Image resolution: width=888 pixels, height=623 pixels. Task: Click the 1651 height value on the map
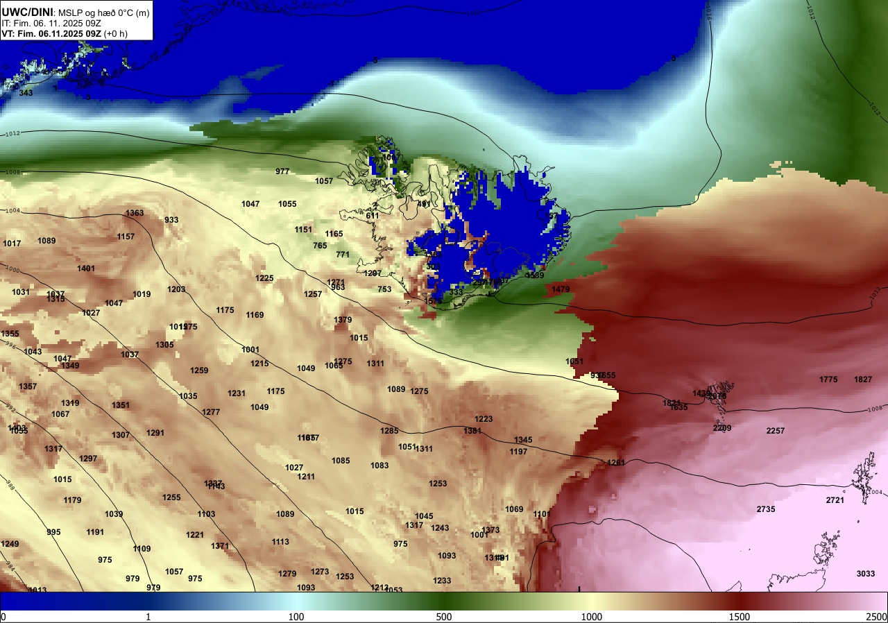click(x=574, y=361)
